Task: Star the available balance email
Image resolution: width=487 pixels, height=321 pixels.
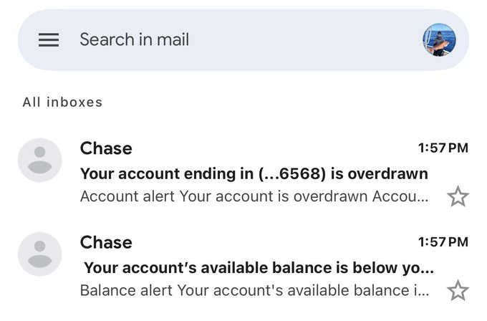Action: [x=458, y=291]
